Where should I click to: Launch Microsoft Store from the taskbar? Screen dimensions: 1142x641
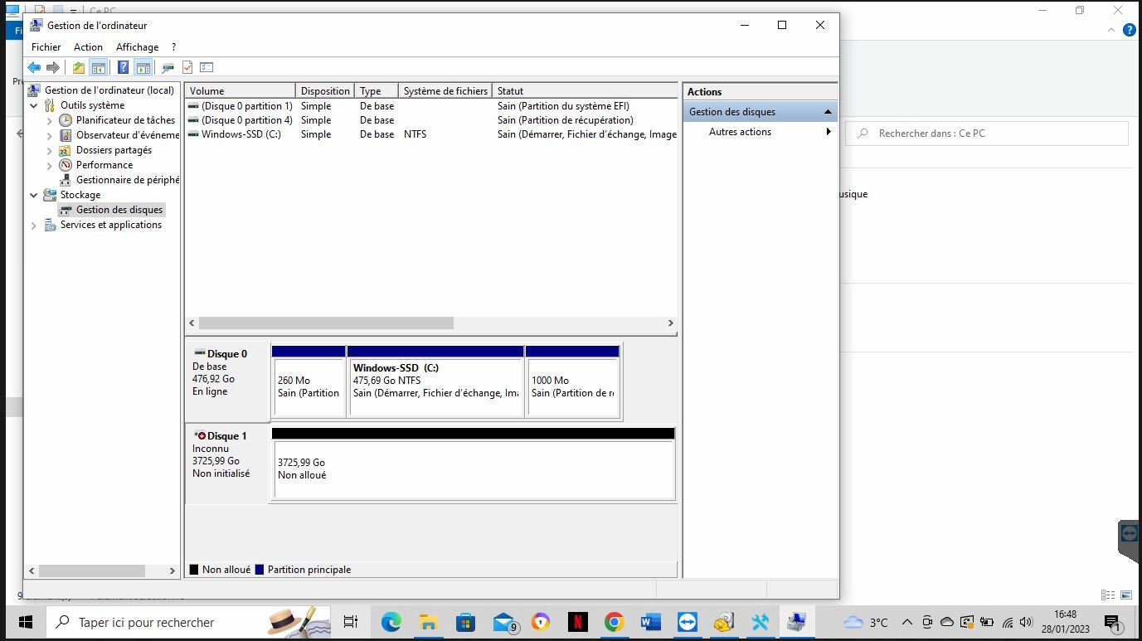(465, 622)
